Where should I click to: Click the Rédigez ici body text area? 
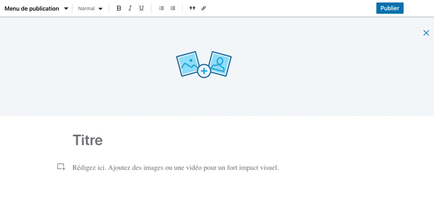(175, 168)
